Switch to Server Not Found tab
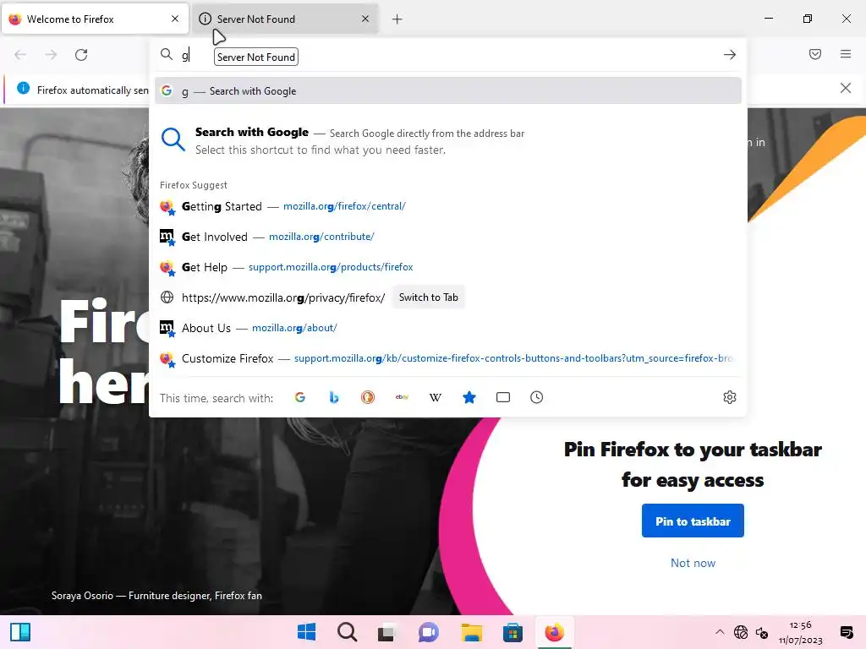The height and width of the screenshot is (649, 866). [x=284, y=19]
